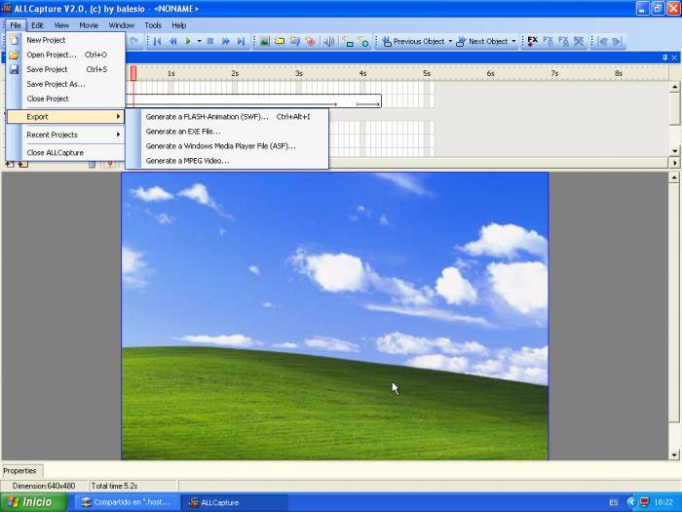The image size is (682, 512).
Task: Click the fourth FX remove icon
Action: tap(579, 41)
